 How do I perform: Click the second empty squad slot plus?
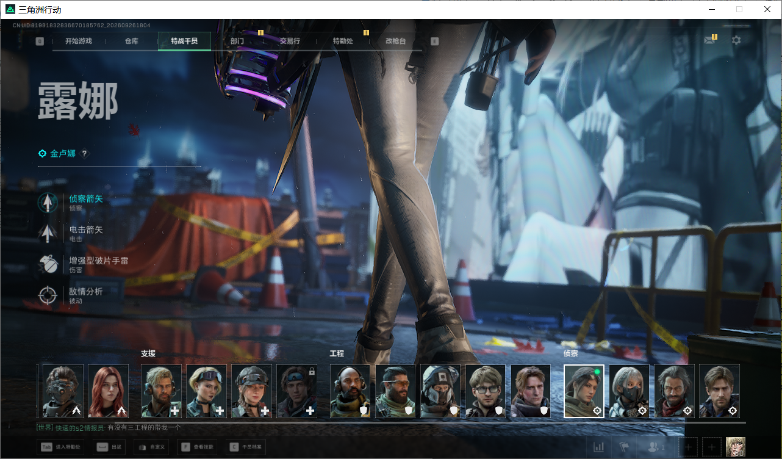[x=711, y=447]
